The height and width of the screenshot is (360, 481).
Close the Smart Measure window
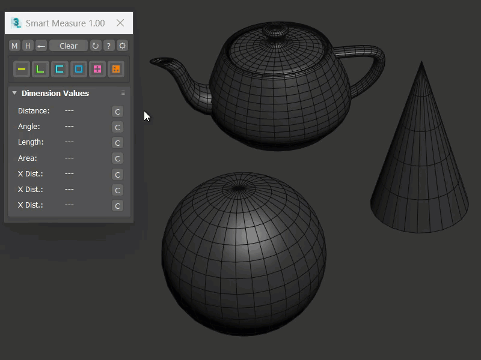tap(120, 23)
